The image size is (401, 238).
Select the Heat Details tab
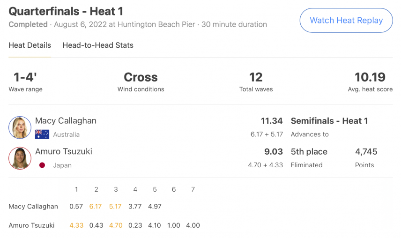30,45
